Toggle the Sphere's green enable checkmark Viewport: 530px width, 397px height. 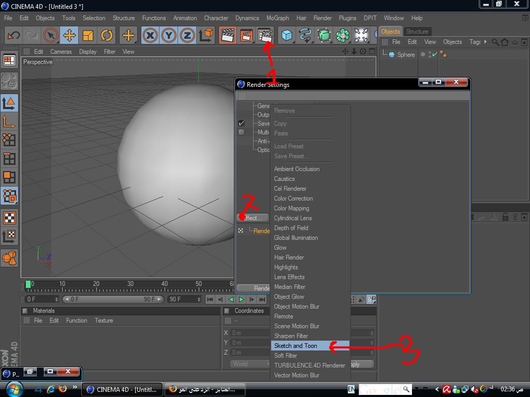click(x=435, y=54)
